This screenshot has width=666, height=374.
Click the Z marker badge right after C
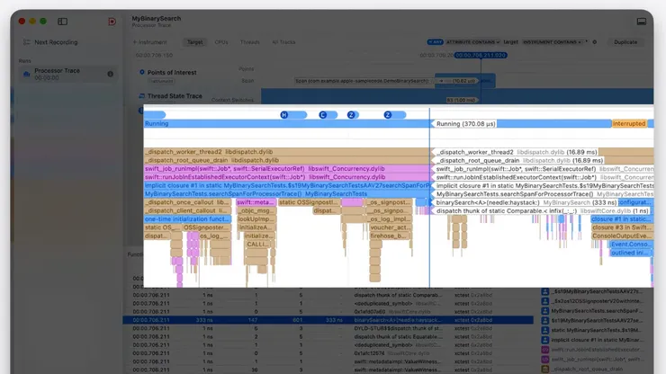point(351,115)
